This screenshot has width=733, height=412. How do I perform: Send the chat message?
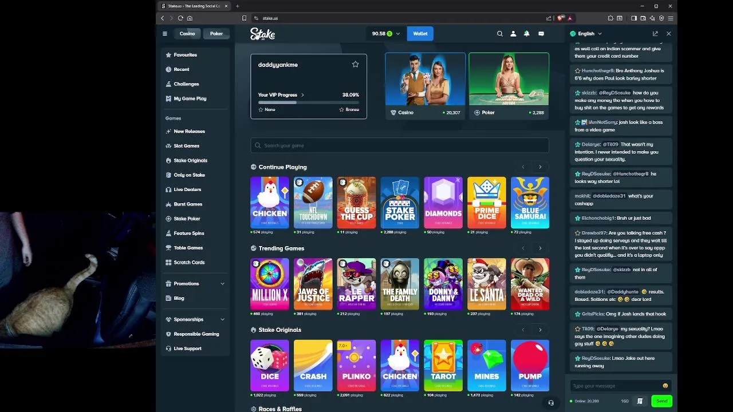[661, 401]
